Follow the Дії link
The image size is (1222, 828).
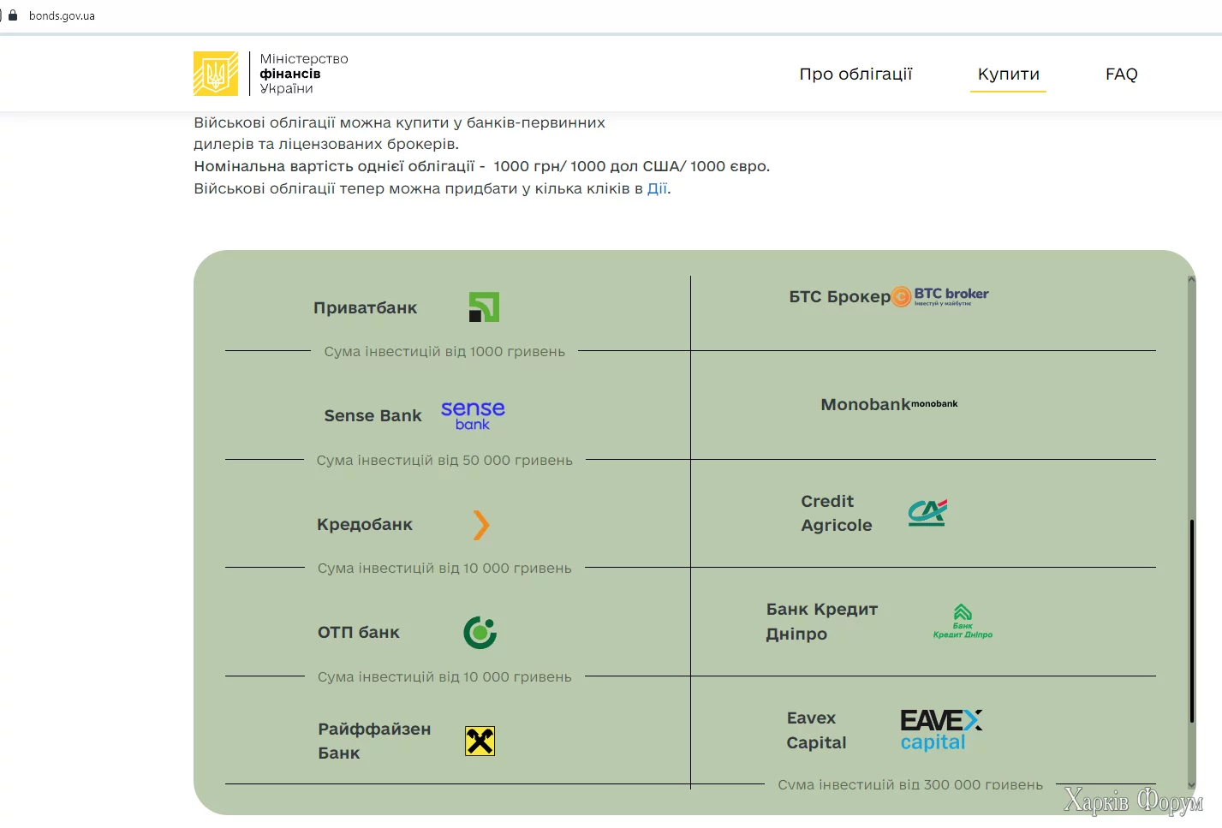point(657,188)
